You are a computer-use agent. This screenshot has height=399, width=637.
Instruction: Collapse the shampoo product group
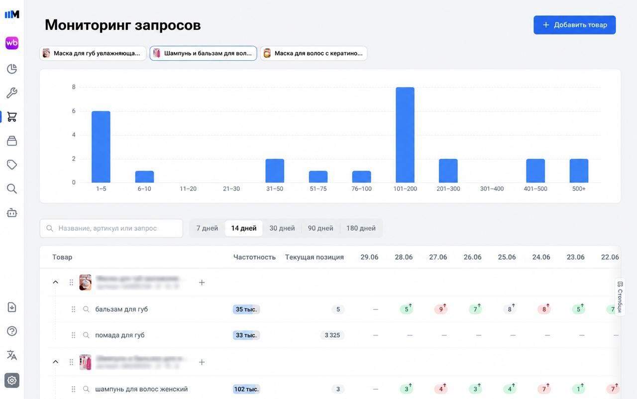tap(55, 362)
